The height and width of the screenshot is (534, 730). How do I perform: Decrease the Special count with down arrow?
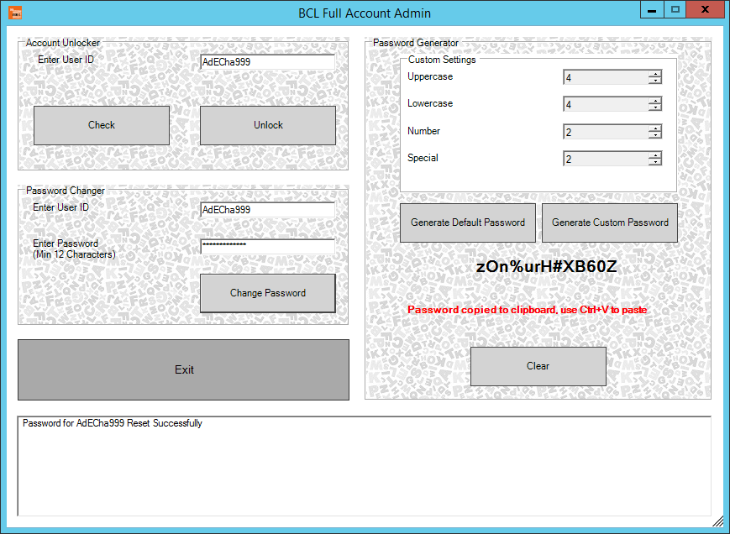tap(654, 162)
